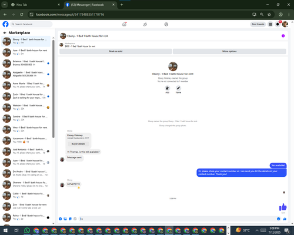Open the Brianna conversation in the list
This screenshot has width=294, height=235.
(26, 63)
